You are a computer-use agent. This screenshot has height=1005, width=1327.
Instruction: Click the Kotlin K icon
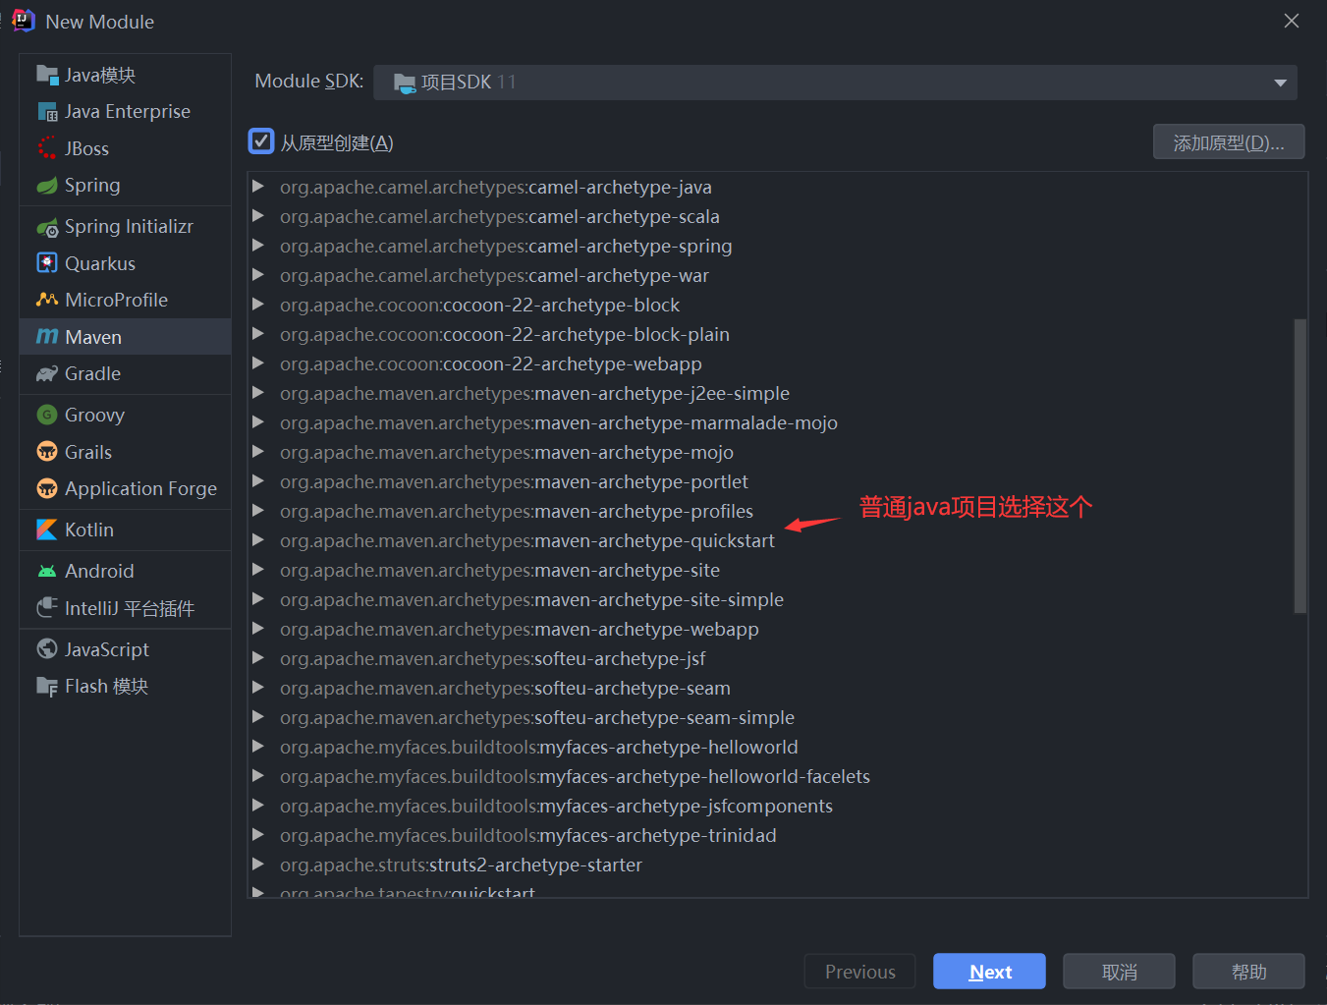[47, 530]
